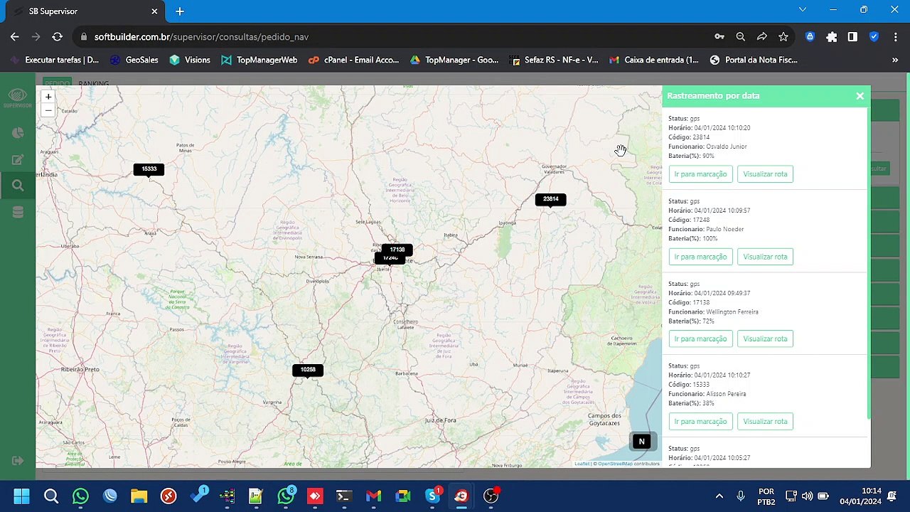Toggle the browser side panel
Viewport: 910px width, 512px height.
point(852,37)
